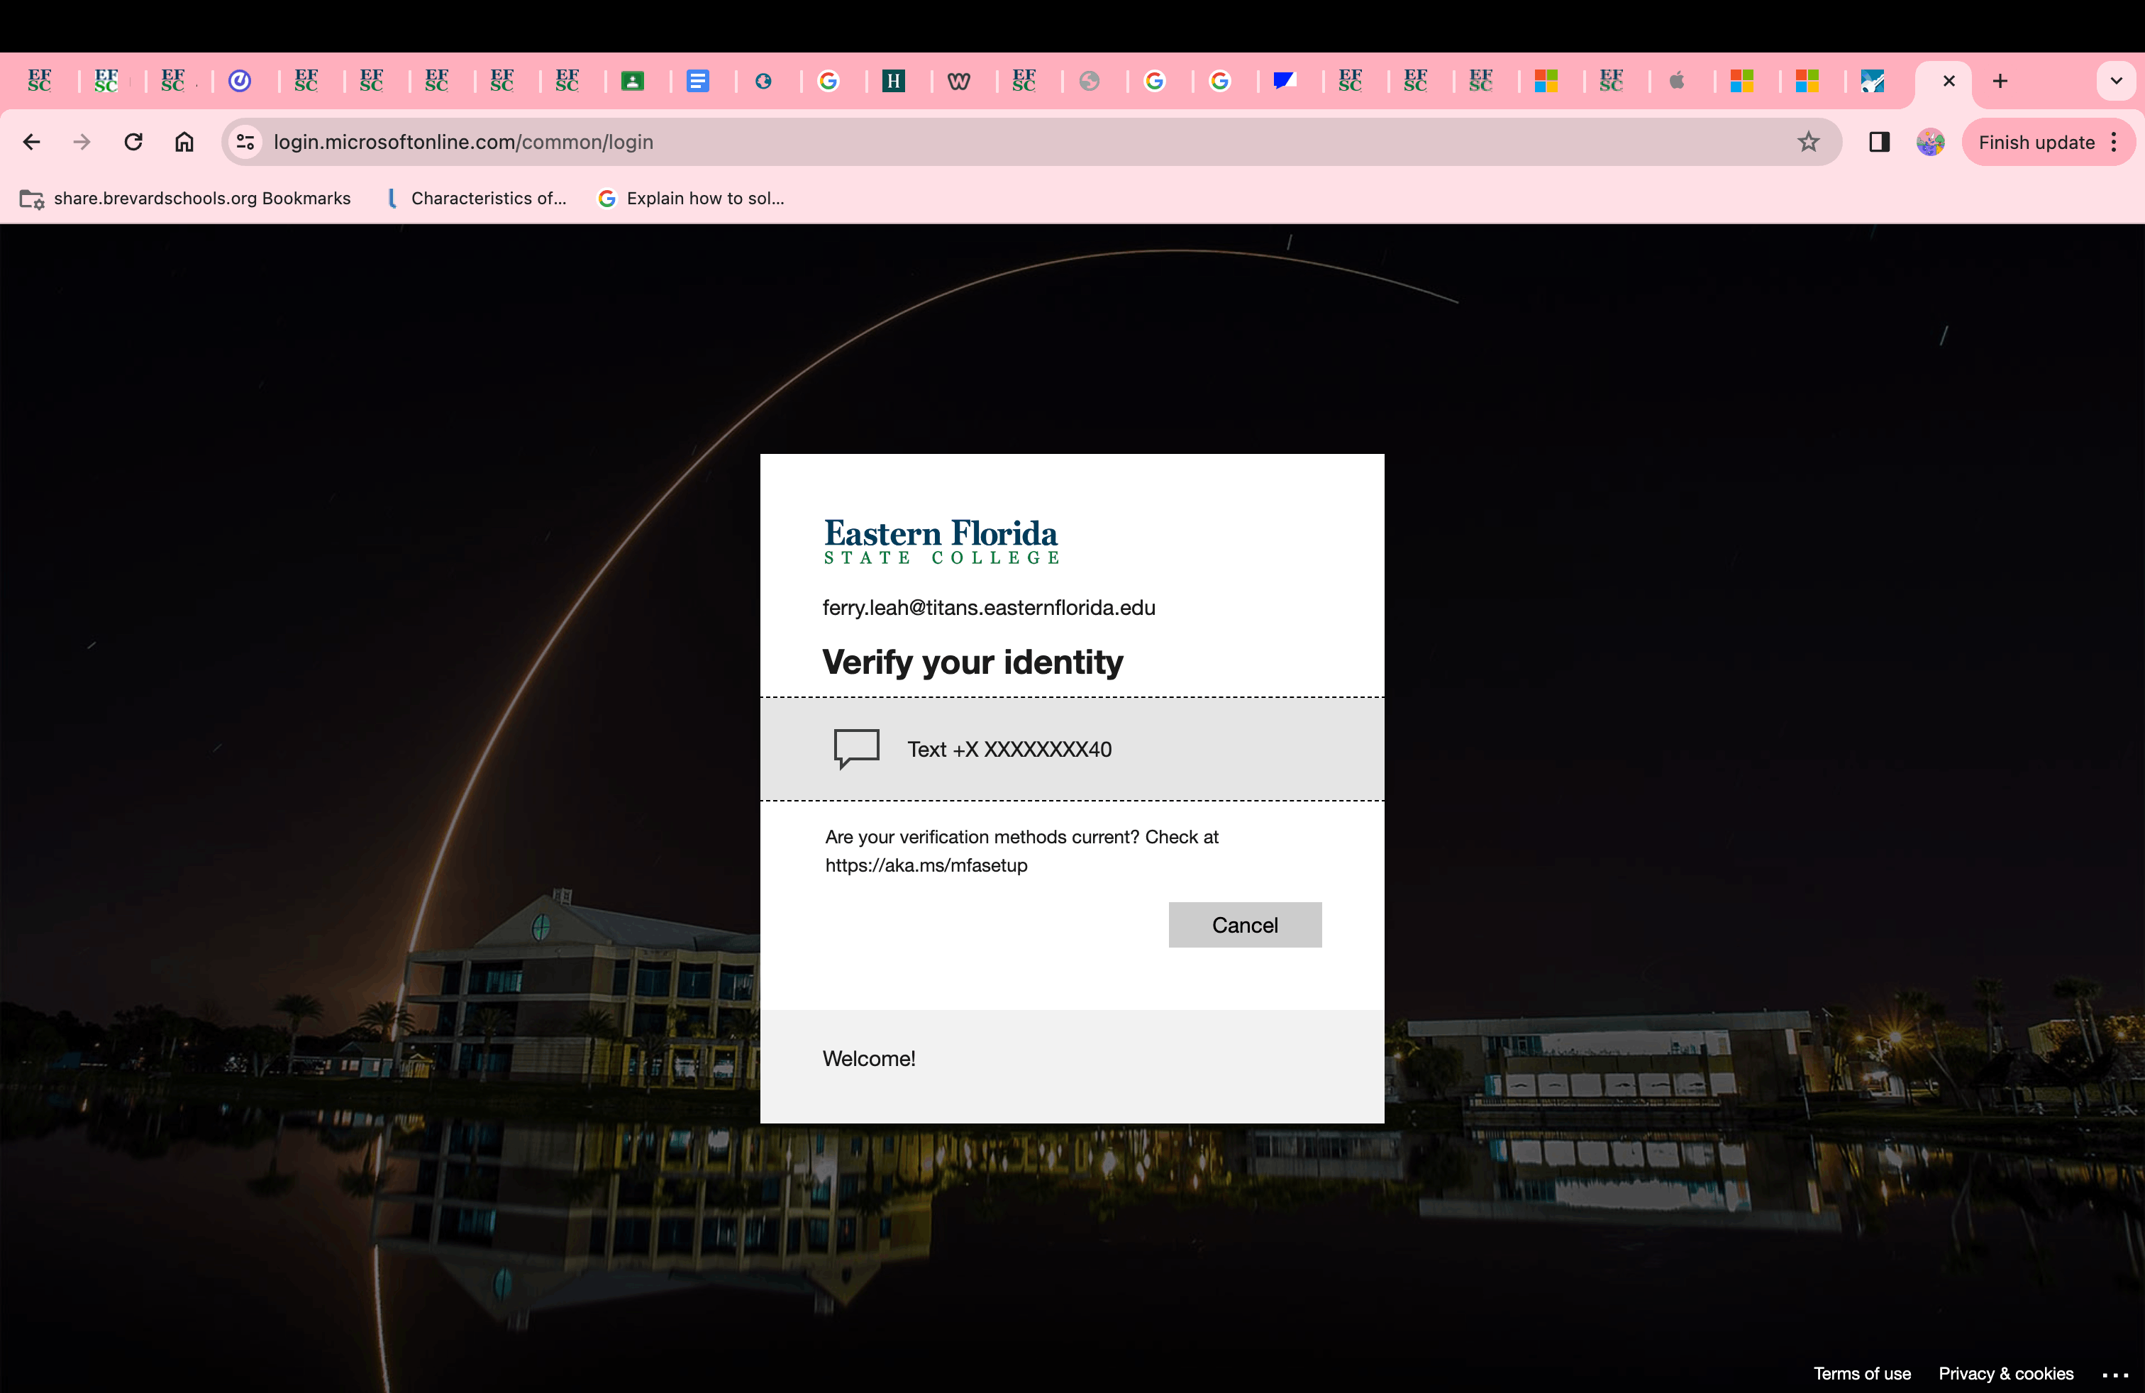The image size is (2145, 1393).
Task: Switch to the blue circular arrow tab
Action: click(x=763, y=81)
